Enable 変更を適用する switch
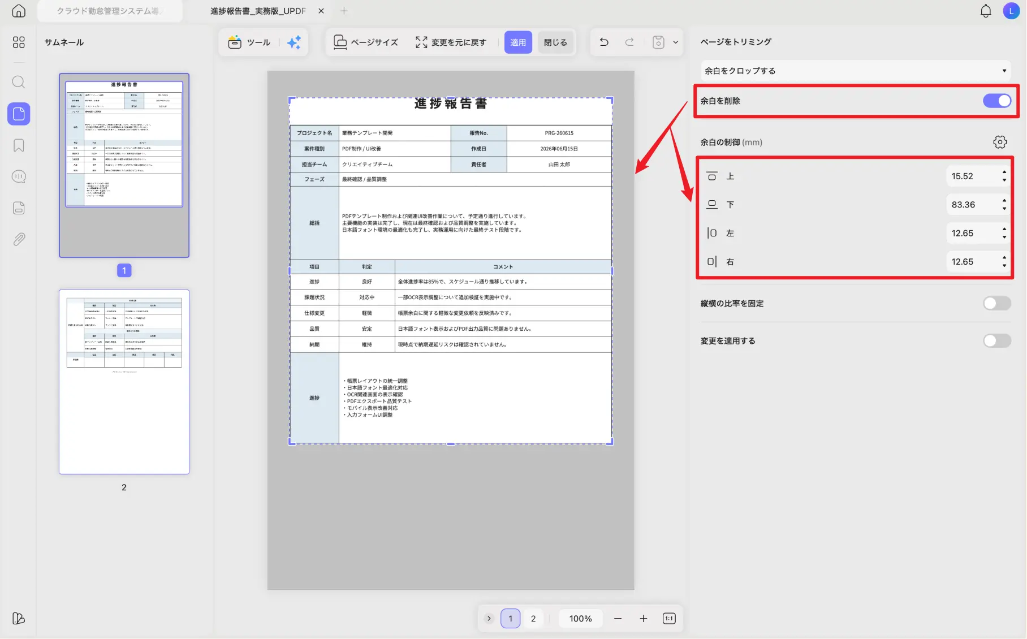Viewport: 1027px width, 639px height. click(x=997, y=340)
